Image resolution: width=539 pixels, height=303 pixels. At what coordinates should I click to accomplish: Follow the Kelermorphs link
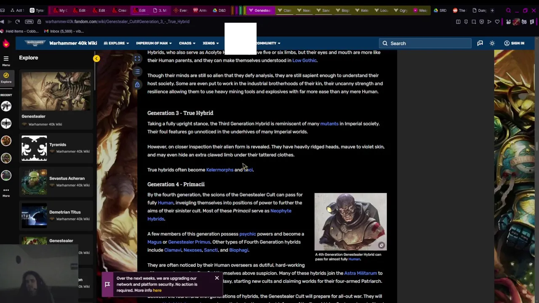point(220,170)
